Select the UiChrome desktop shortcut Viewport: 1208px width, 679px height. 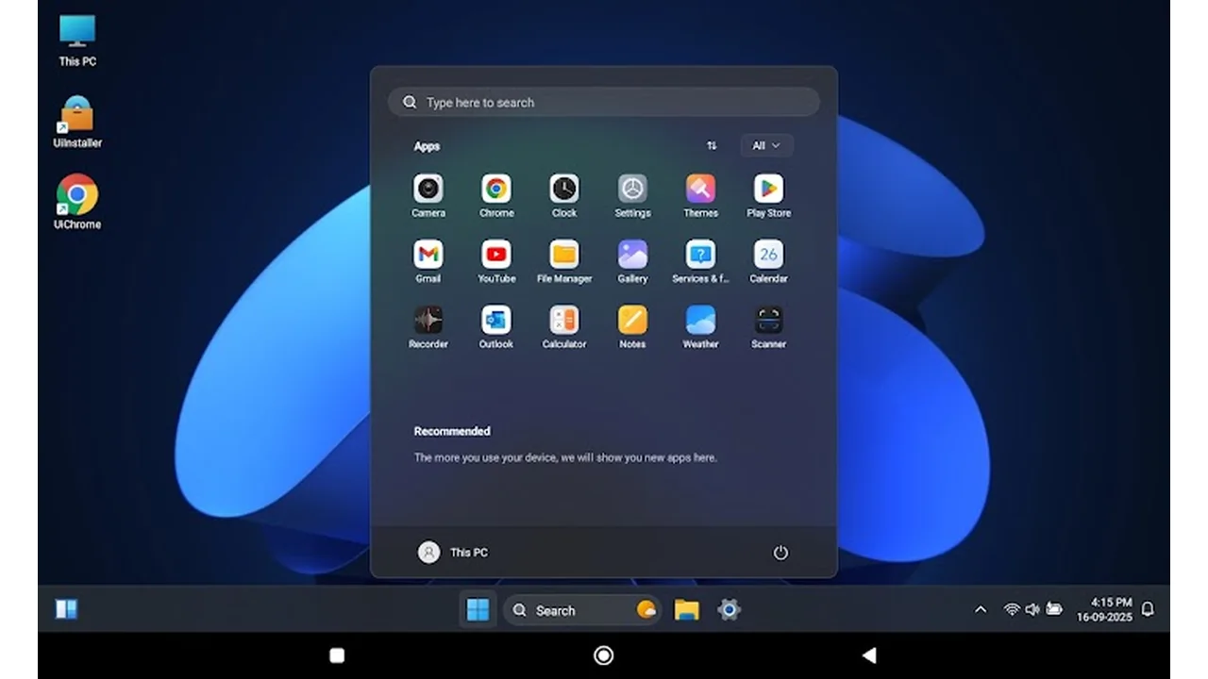point(77,202)
